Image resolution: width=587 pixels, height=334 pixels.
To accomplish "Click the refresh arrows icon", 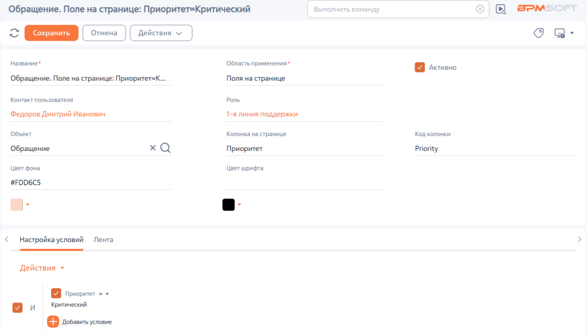I will (14, 33).
